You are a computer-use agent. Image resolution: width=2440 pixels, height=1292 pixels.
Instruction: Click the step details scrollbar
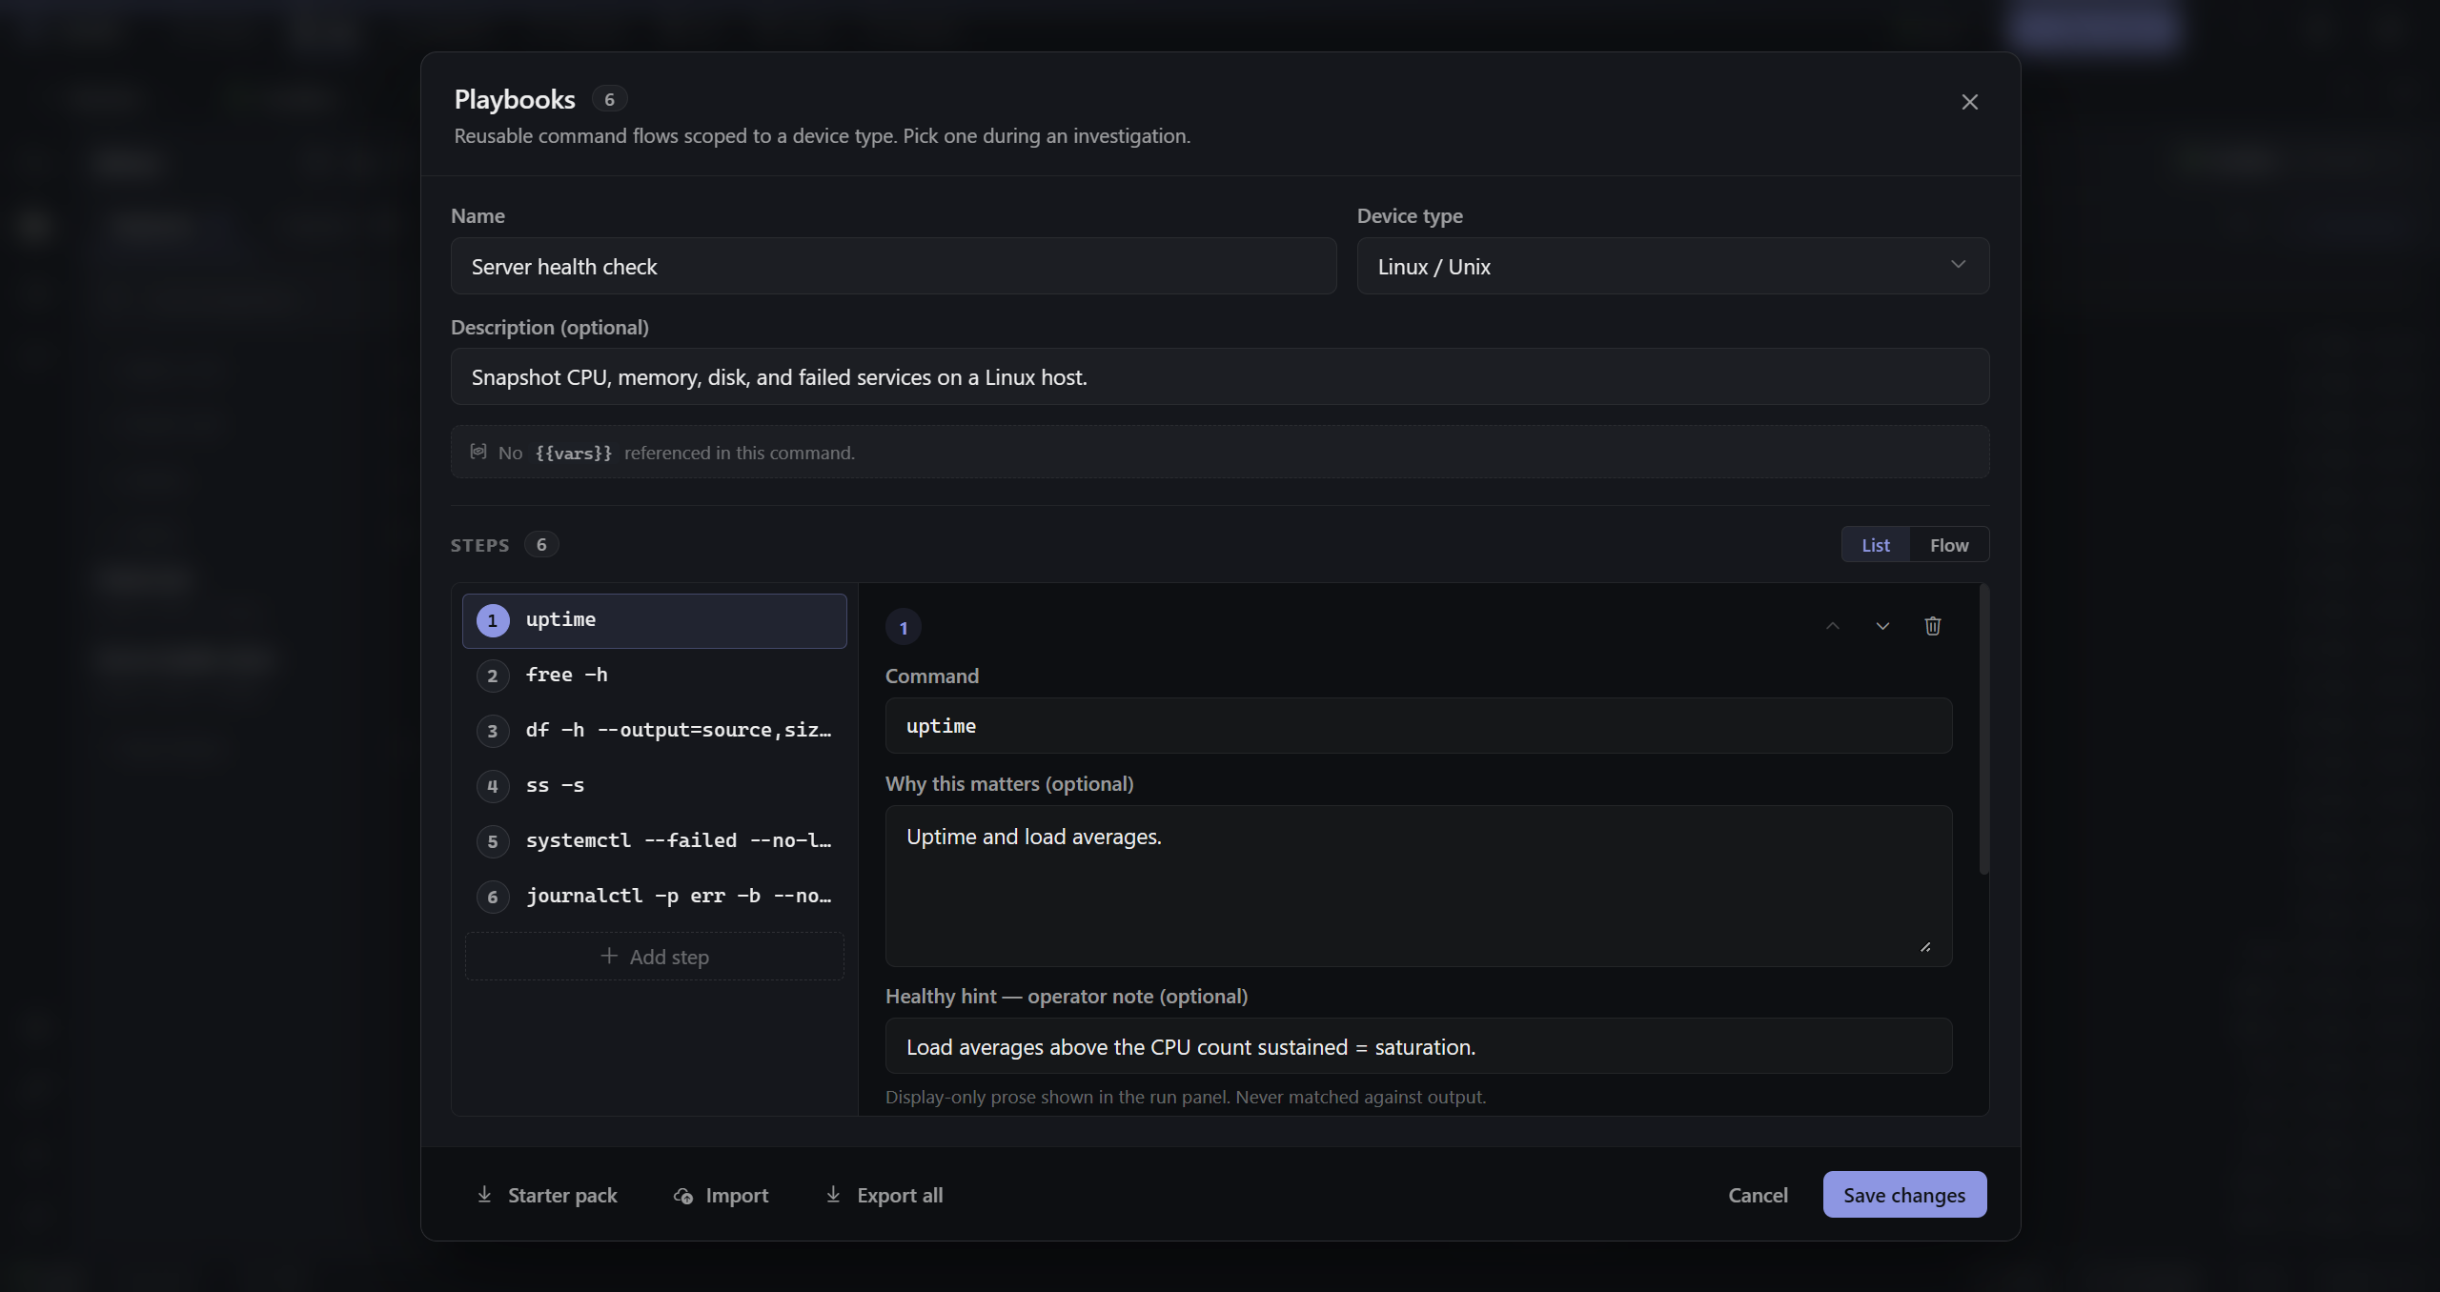(1983, 729)
